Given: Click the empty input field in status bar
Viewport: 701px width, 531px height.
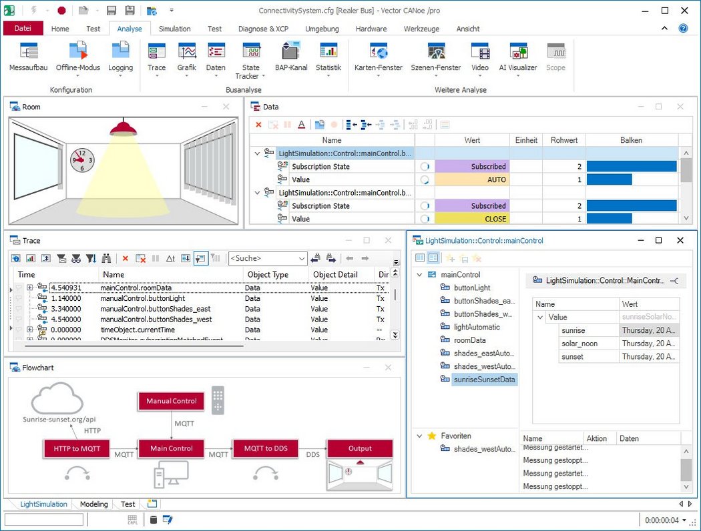Looking at the screenshot, I should 44,520.
